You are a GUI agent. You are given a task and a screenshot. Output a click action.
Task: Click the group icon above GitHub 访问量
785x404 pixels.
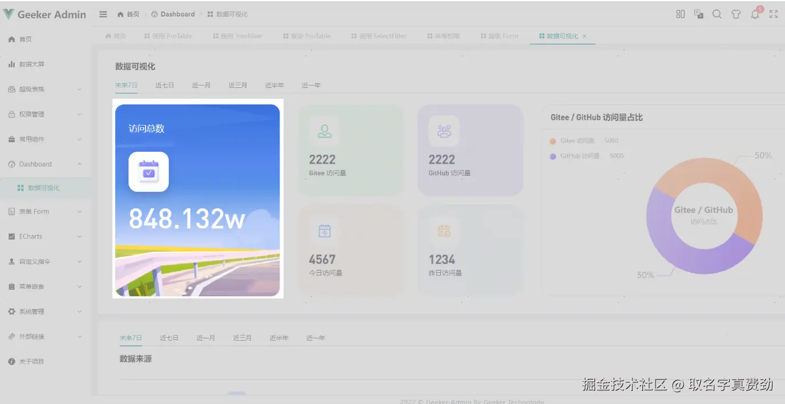(444, 131)
